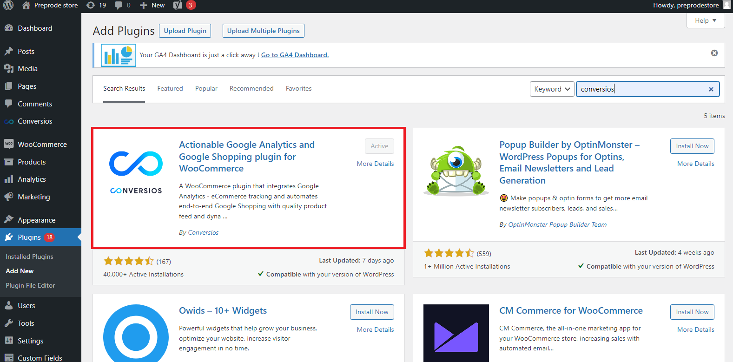
Task: Click the Upload Multiple Plugins button
Action: pos(264,31)
